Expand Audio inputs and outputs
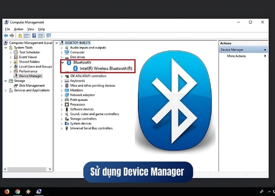This screenshot has width=275, height=196. [62, 47]
